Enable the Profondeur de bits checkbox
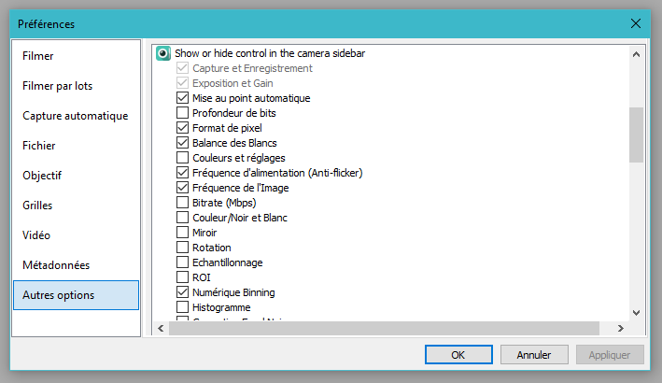Image resolution: width=662 pixels, height=383 pixels. [x=182, y=113]
